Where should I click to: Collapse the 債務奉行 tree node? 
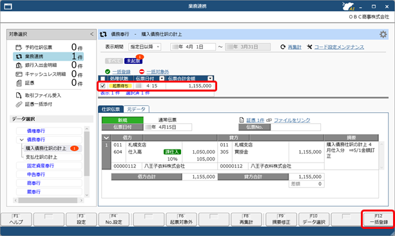coord(22,140)
